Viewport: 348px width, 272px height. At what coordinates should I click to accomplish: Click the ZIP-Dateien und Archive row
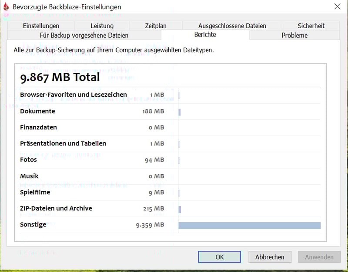click(56, 209)
